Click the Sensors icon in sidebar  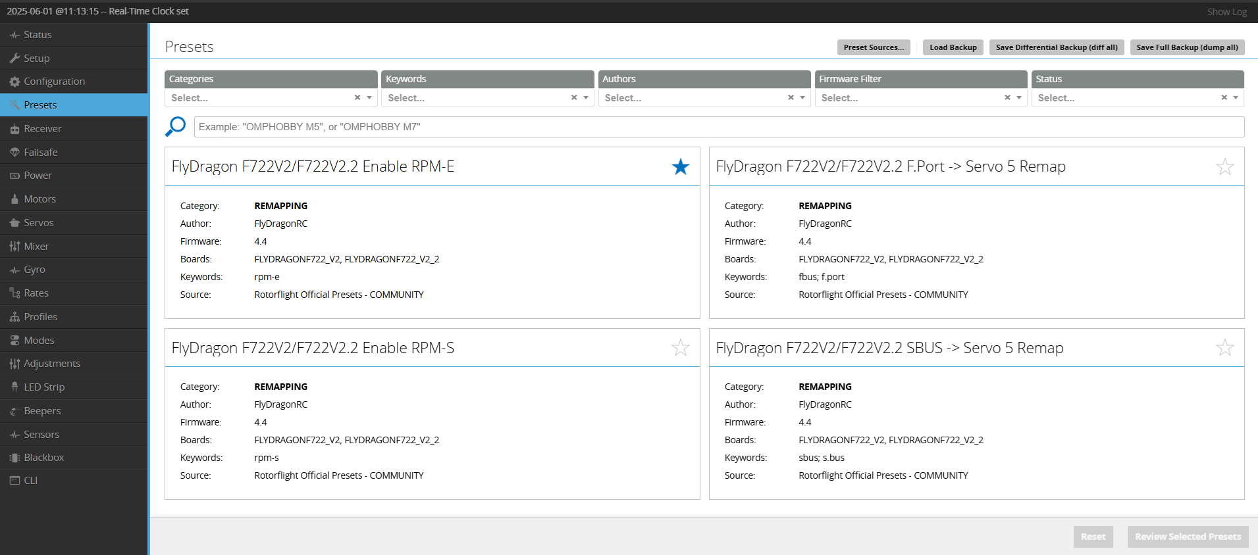[14, 435]
